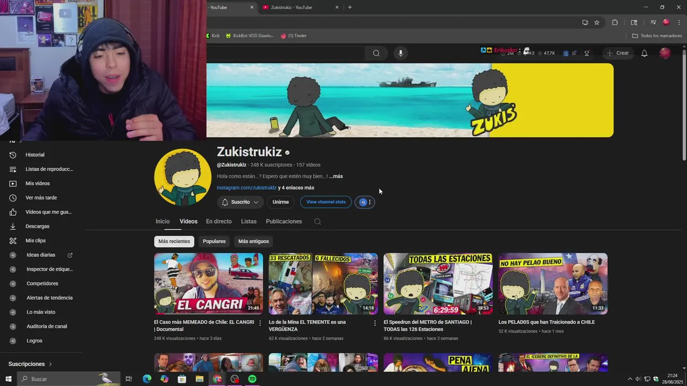Open Microsoft Store from the taskbar
The image size is (687, 386).
pos(182,379)
